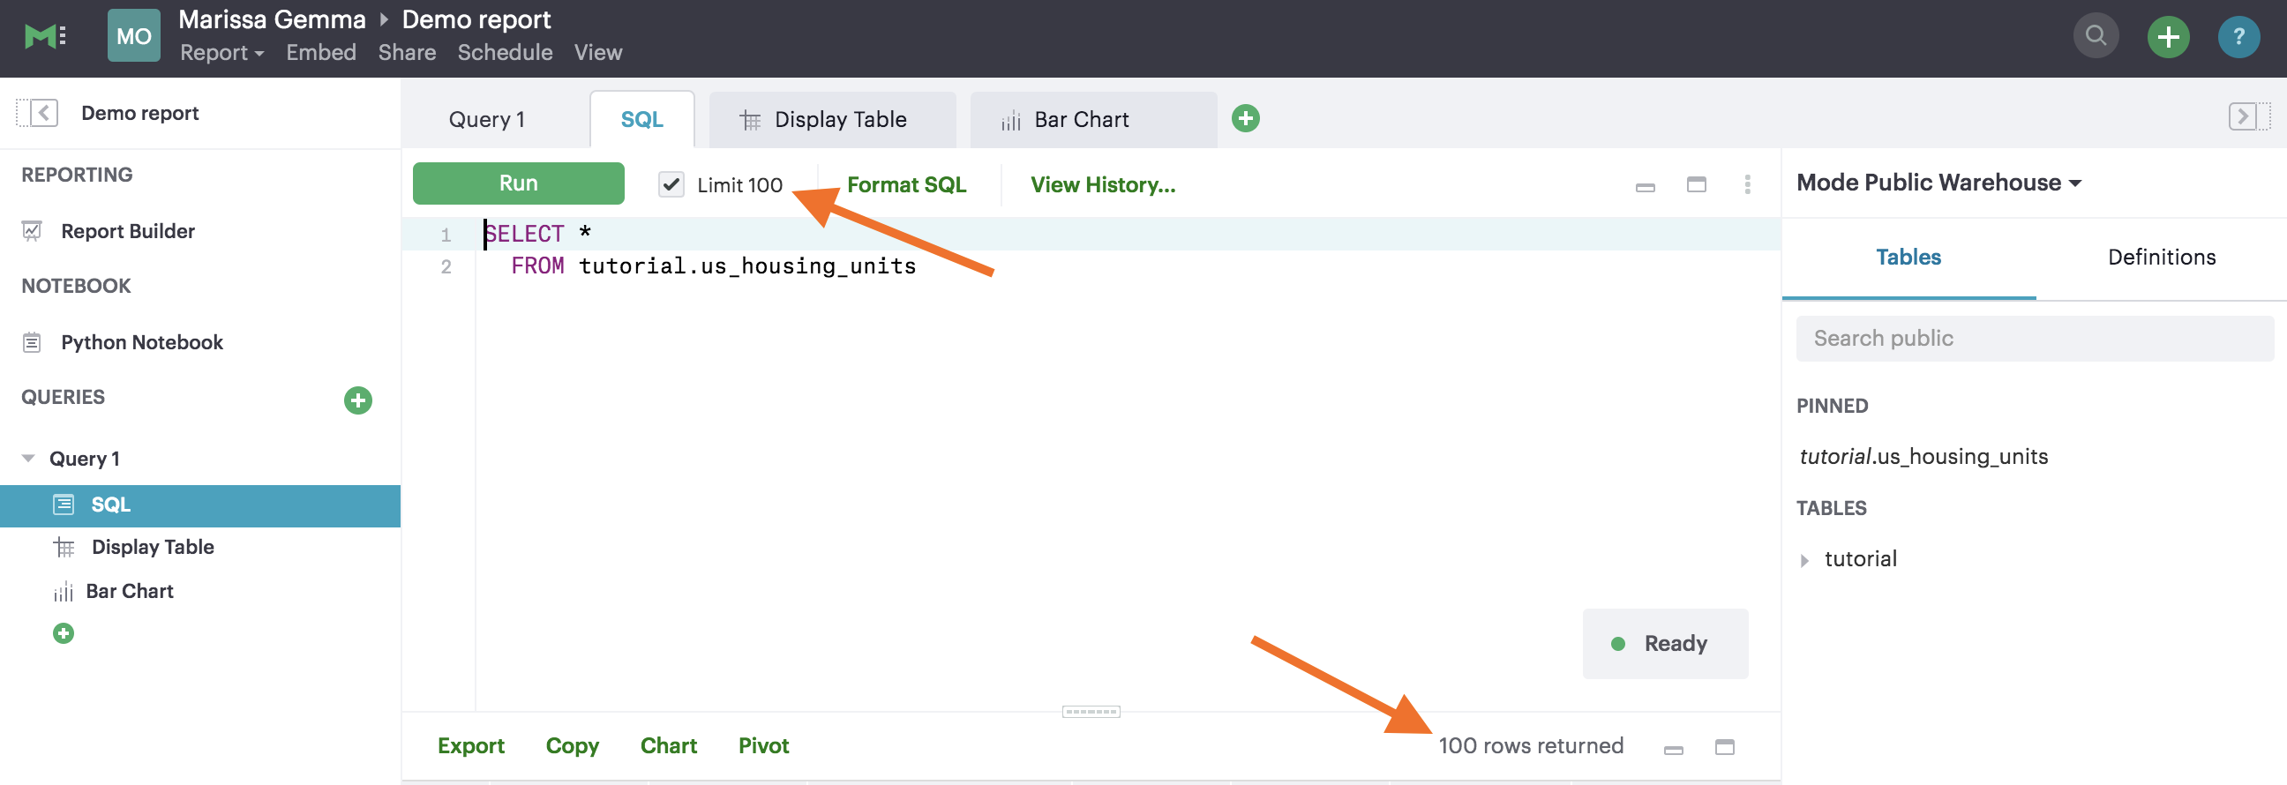Open Report Builder in sidebar
This screenshot has width=2287, height=785.
click(127, 231)
